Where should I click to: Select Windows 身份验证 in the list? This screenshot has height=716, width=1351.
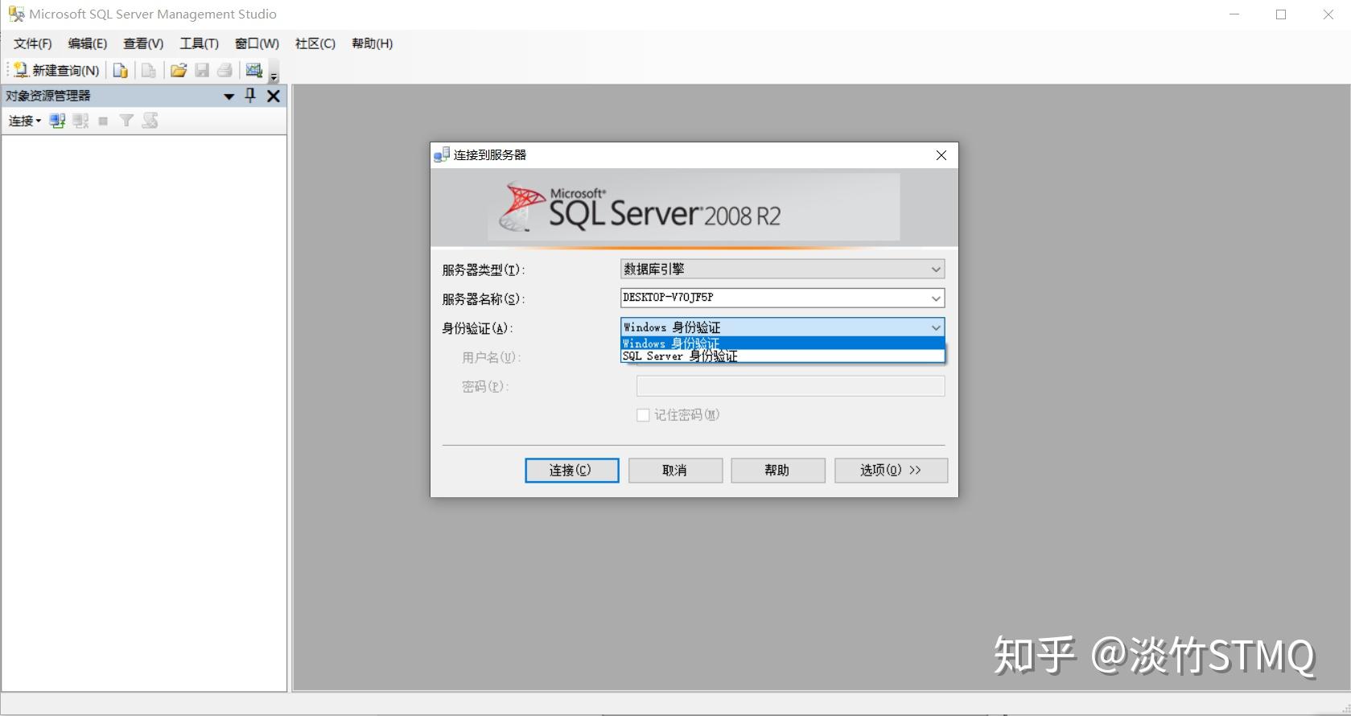pos(782,344)
